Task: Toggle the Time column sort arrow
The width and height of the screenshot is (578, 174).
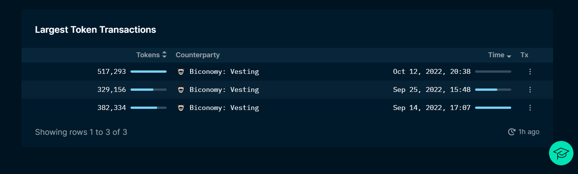Action: [509, 56]
